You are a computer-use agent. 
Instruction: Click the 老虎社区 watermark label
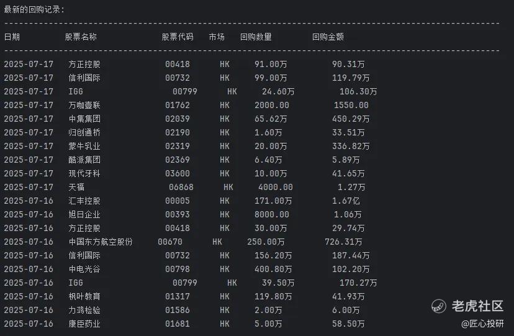(x=477, y=306)
